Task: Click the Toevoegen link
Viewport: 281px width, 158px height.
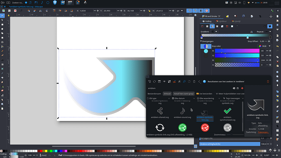Action: point(263,132)
